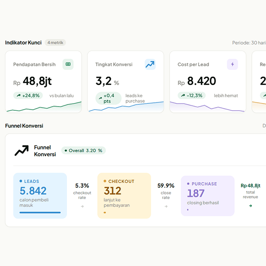The width and height of the screenshot is (266, 266).
Task: Click the large Funnel Konversi trend icon
Action: (22, 151)
